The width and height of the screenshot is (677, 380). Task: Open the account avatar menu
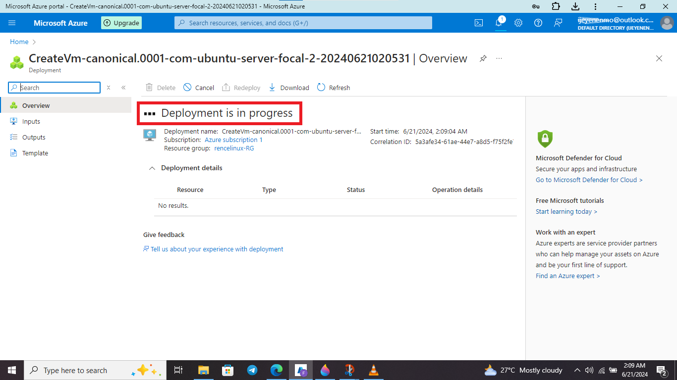(x=667, y=23)
